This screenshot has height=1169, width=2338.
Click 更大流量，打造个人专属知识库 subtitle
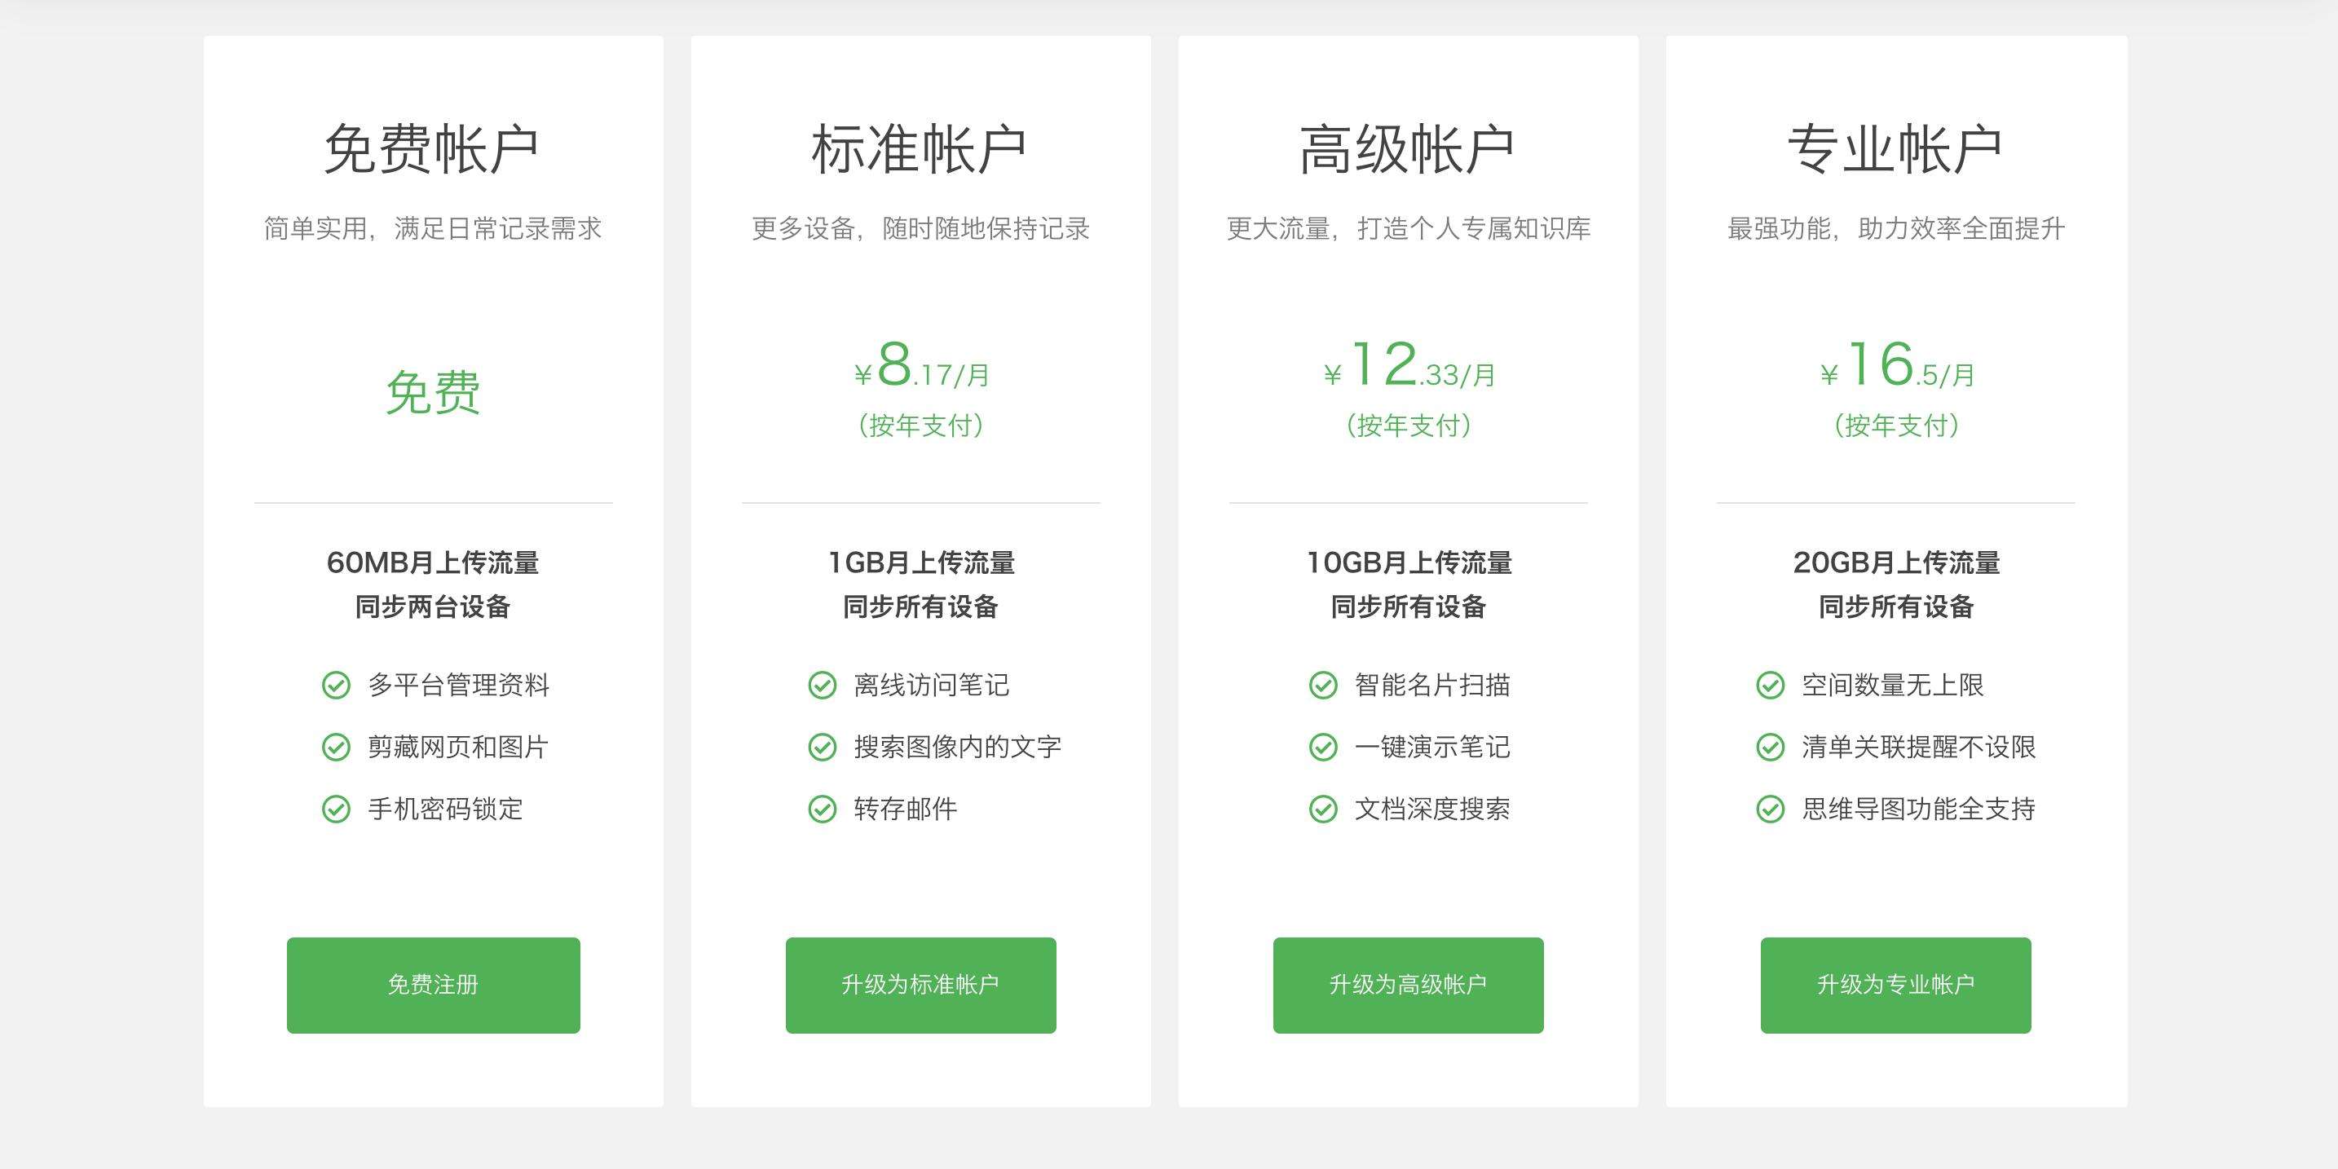[1409, 229]
